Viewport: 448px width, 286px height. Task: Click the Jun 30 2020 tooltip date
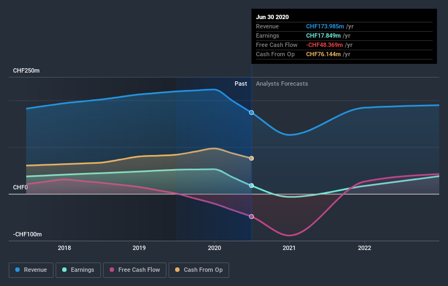pos(272,17)
